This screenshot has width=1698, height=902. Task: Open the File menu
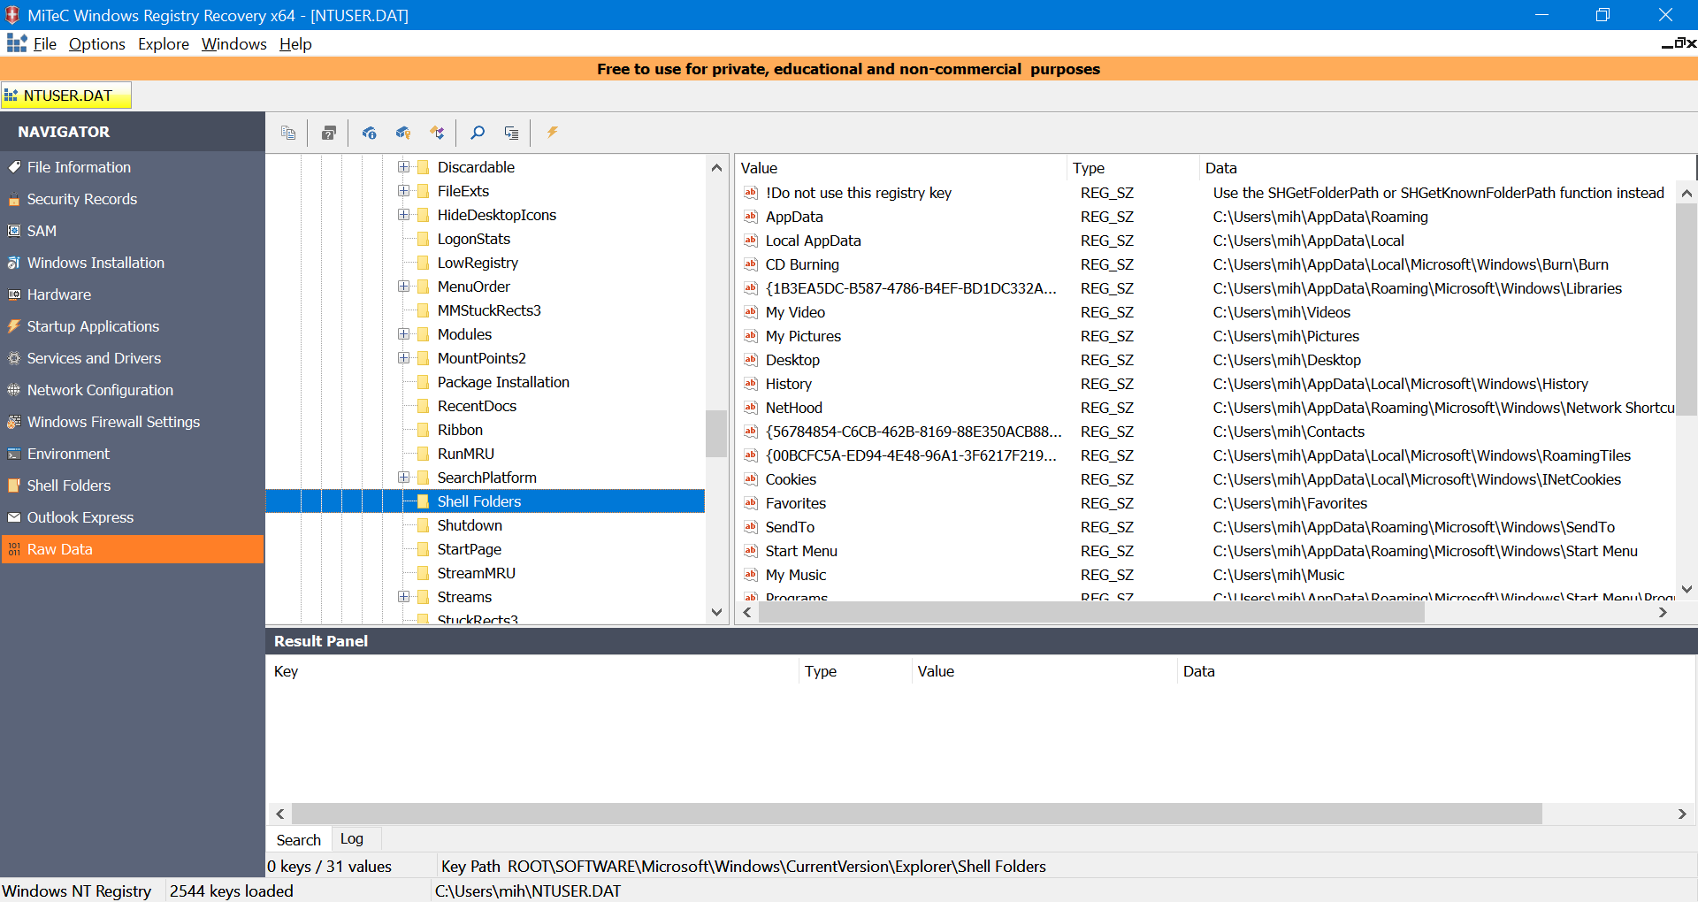[45, 44]
